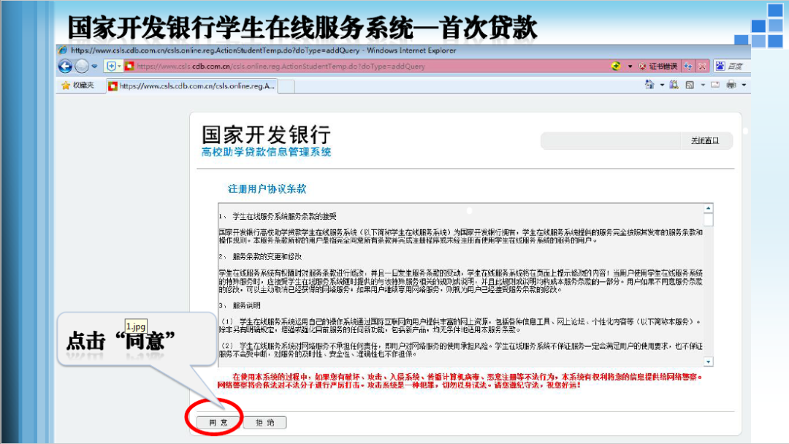
Task: Open a new blank tab
Action: click(286, 86)
